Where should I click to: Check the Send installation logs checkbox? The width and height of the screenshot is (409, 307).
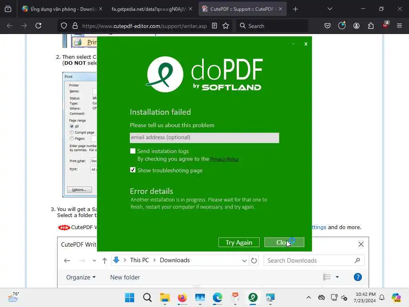[133, 151]
